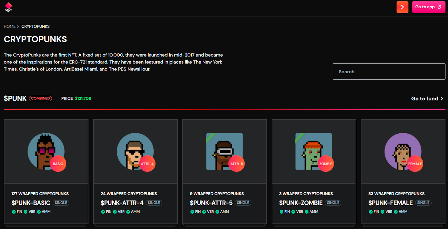Click the orange sparkle icon button

click(x=402, y=7)
